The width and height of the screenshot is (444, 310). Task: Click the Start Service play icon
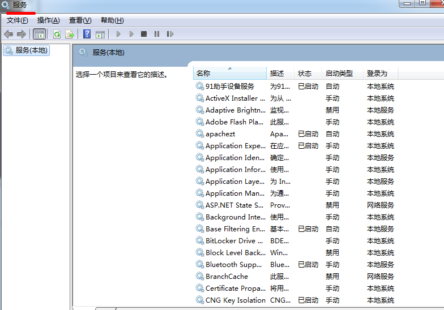(118, 34)
